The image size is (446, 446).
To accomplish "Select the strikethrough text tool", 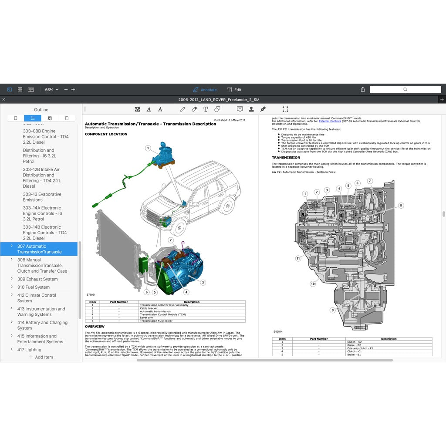I will [x=160, y=109].
